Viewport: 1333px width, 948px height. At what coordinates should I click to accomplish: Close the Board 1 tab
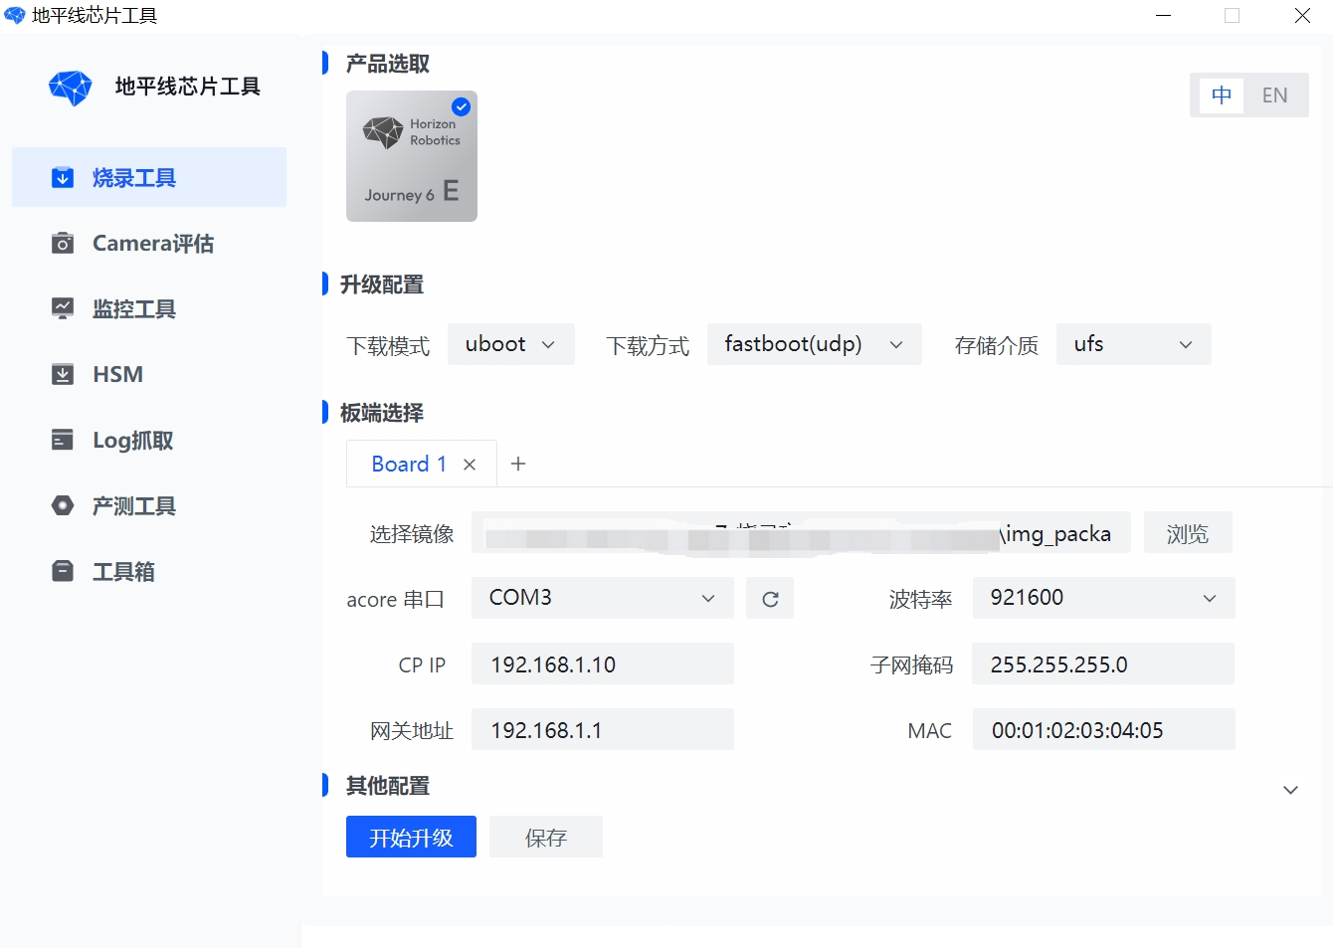(470, 465)
